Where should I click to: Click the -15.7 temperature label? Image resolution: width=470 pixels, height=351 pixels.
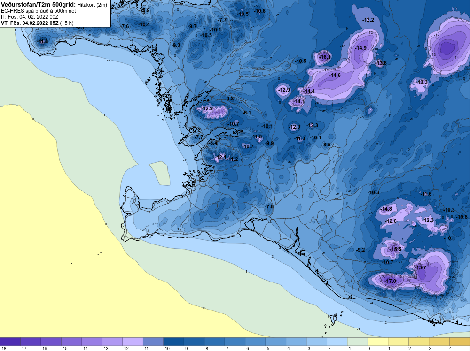[420, 267]
